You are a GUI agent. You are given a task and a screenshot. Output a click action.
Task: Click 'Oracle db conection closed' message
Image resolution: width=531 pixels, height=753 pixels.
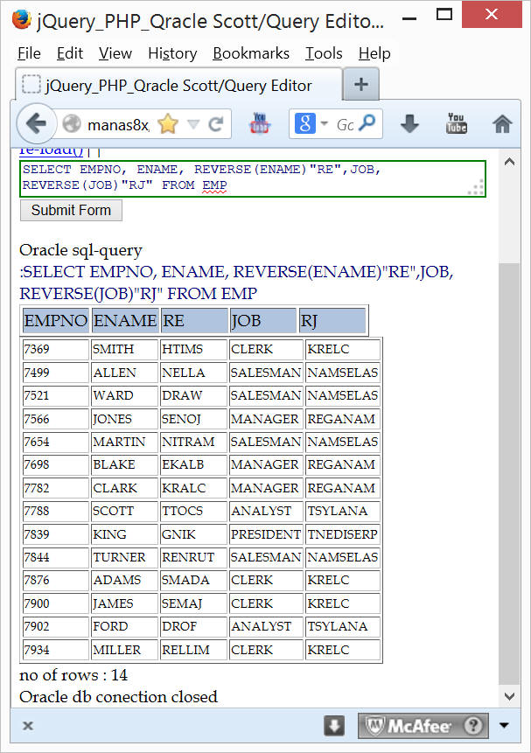pyautogui.click(x=118, y=697)
